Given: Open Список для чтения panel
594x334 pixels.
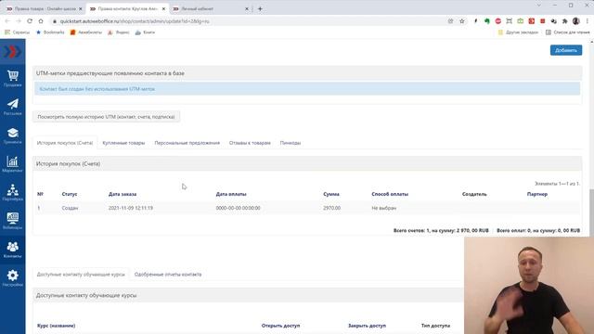Looking at the screenshot, I should (x=567, y=32).
